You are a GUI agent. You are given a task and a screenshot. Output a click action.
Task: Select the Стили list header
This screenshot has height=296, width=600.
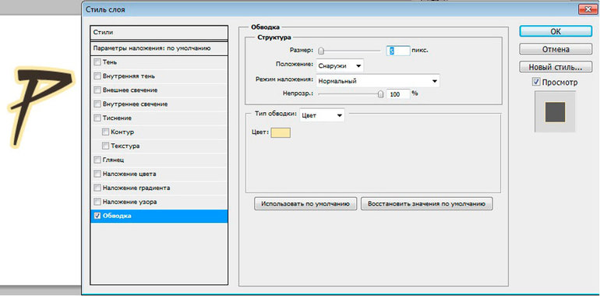tap(159, 33)
